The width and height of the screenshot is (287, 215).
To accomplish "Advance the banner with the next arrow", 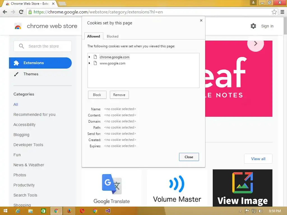I will (256, 43).
